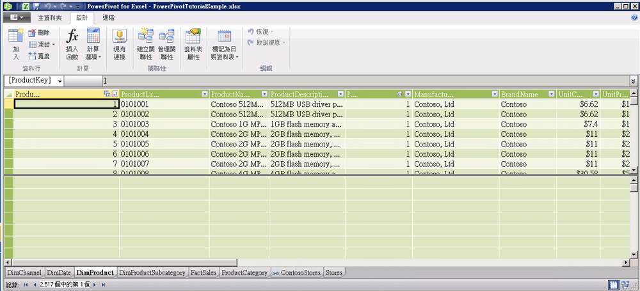Expand the formula bar with the chevron
640x291 pixels.
pyautogui.click(x=634, y=81)
